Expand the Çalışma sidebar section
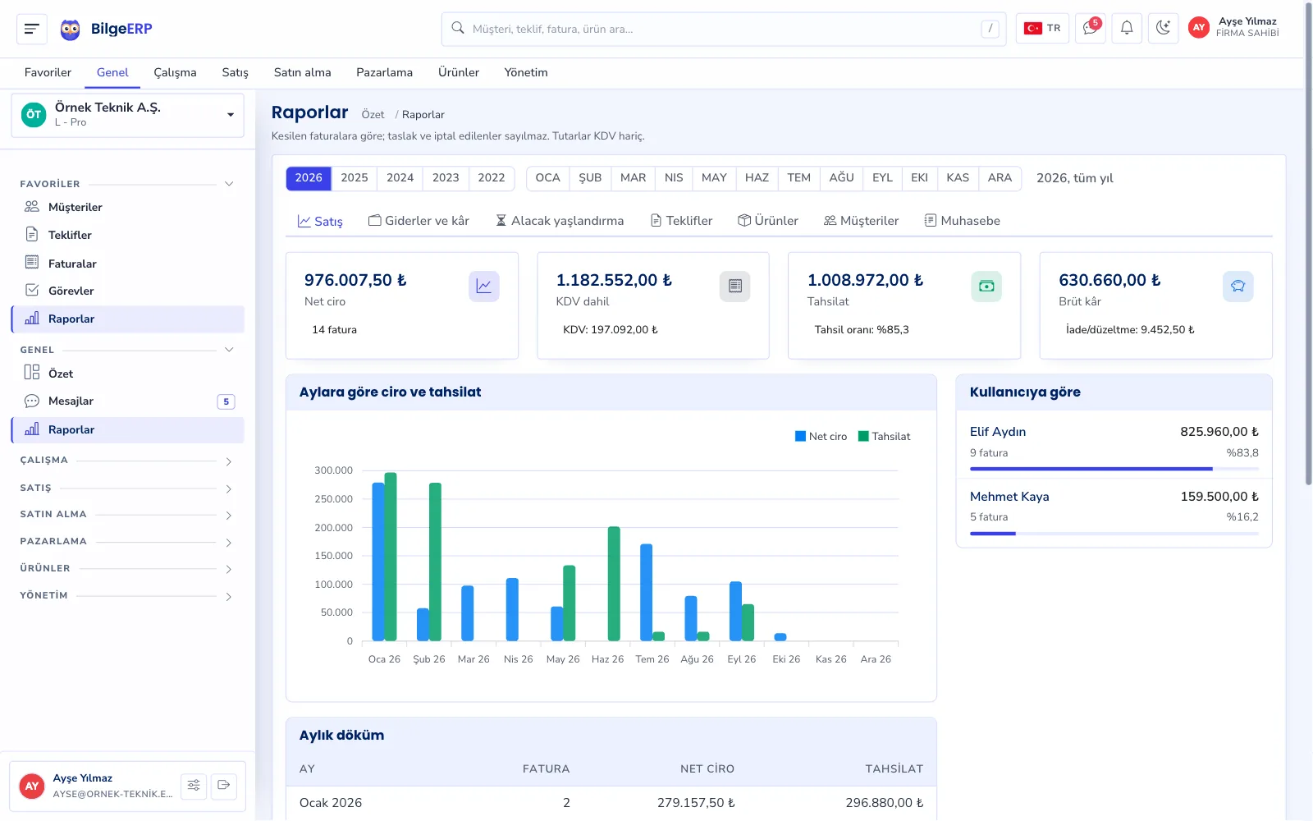Image resolution: width=1313 pixels, height=821 pixels. pyautogui.click(x=128, y=461)
